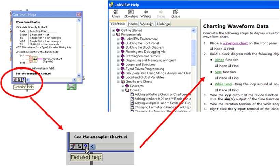Image resolution: width=280 pixels, height=166 pixels.
Task: Click topic icon for Adding Markers to X- and Y-Scales
Action: pos(132,99)
